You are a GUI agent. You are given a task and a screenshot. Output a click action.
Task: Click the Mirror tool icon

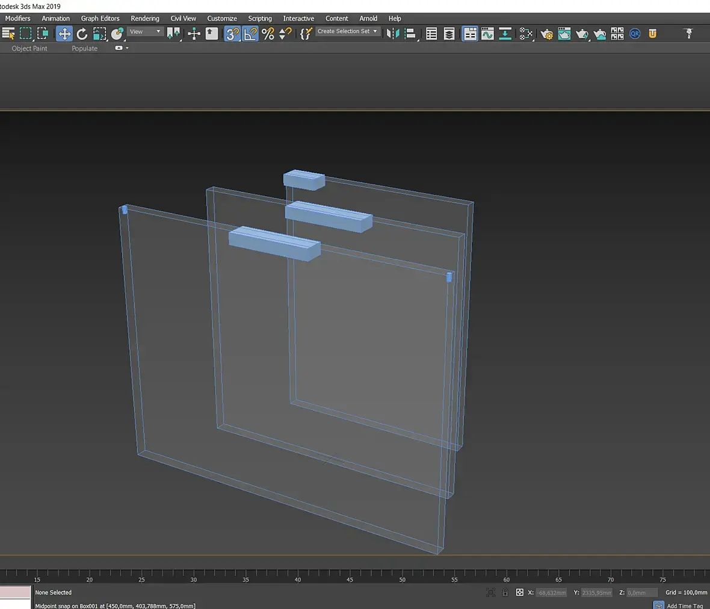coord(392,34)
